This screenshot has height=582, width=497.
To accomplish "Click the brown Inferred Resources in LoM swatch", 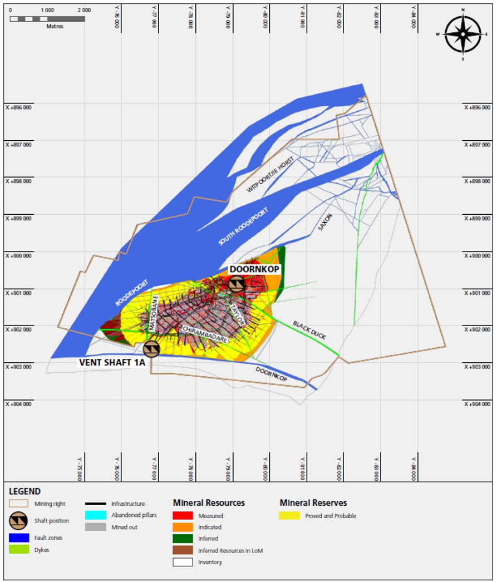I will [183, 550].
